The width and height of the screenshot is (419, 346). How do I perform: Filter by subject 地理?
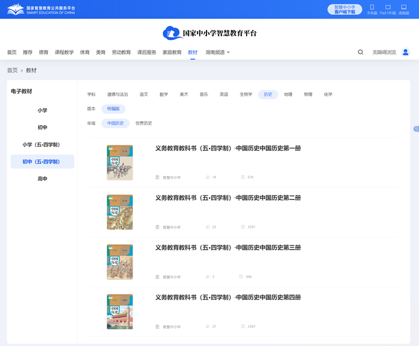pyautogui.click(x=288, y=95)
